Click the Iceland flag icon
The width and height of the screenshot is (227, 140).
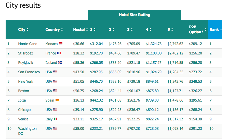60,62
